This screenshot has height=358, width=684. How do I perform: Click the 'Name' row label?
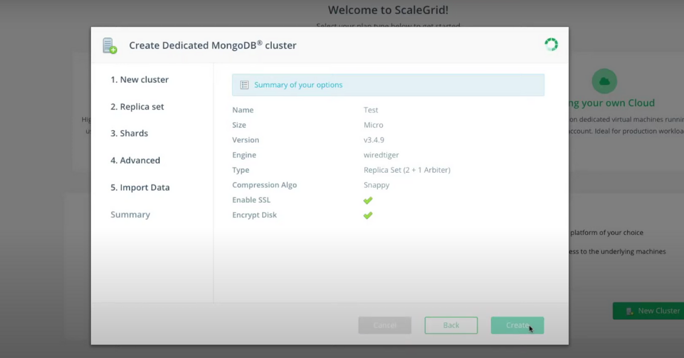pyautogui.click(x=243, y=110)
